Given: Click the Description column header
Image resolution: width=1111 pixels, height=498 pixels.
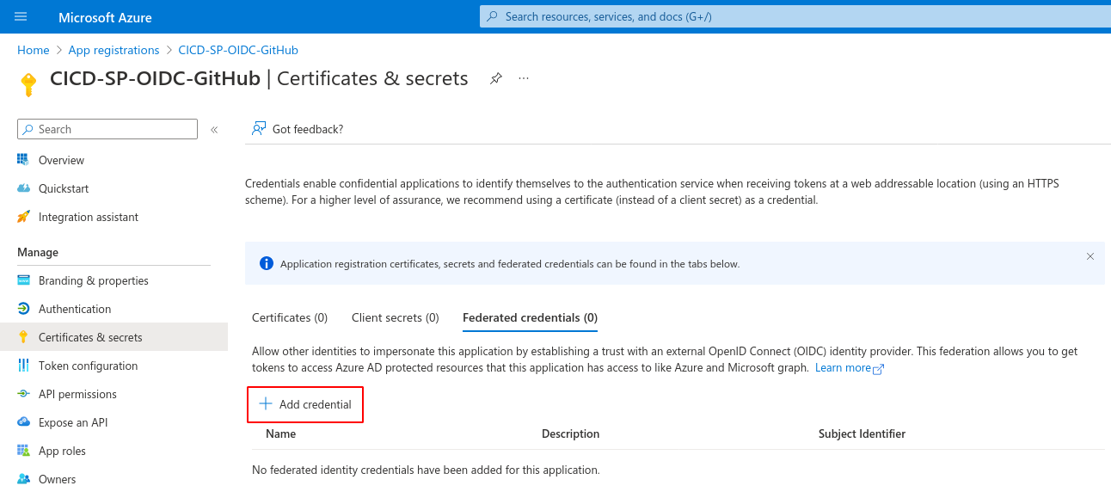Looking at the screenshot, I should (571, 433).
